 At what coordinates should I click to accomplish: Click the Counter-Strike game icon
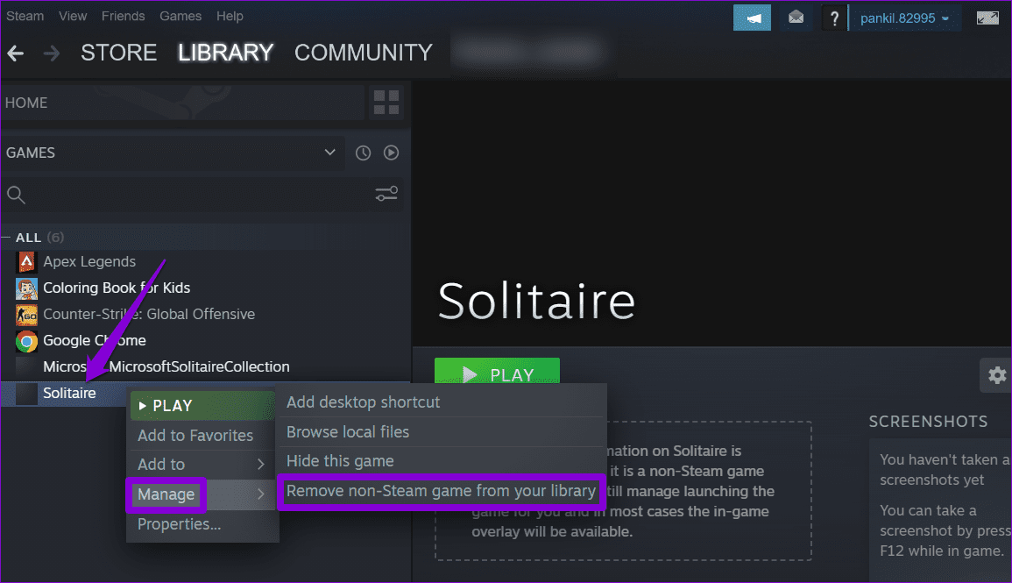(x=26, y=315)
